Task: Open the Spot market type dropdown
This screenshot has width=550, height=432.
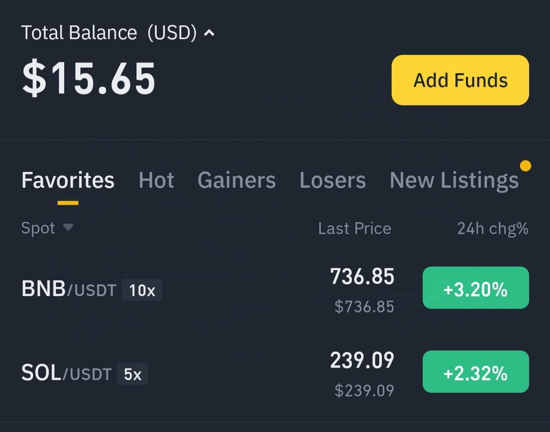Action: 47,228
